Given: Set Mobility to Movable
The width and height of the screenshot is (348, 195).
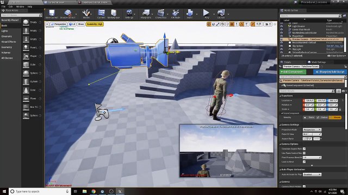Looking at the screenshot, I should 335,118.
